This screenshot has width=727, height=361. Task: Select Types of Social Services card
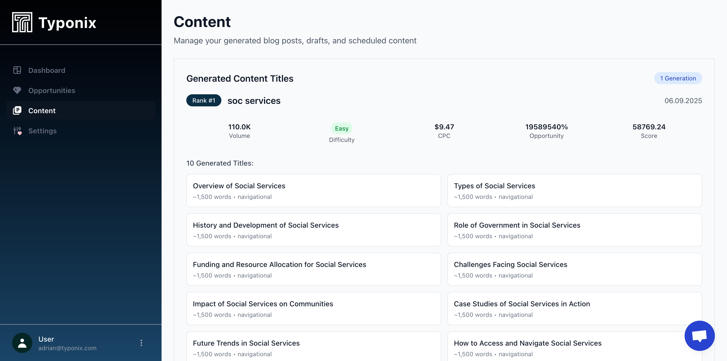pos(574,191)
